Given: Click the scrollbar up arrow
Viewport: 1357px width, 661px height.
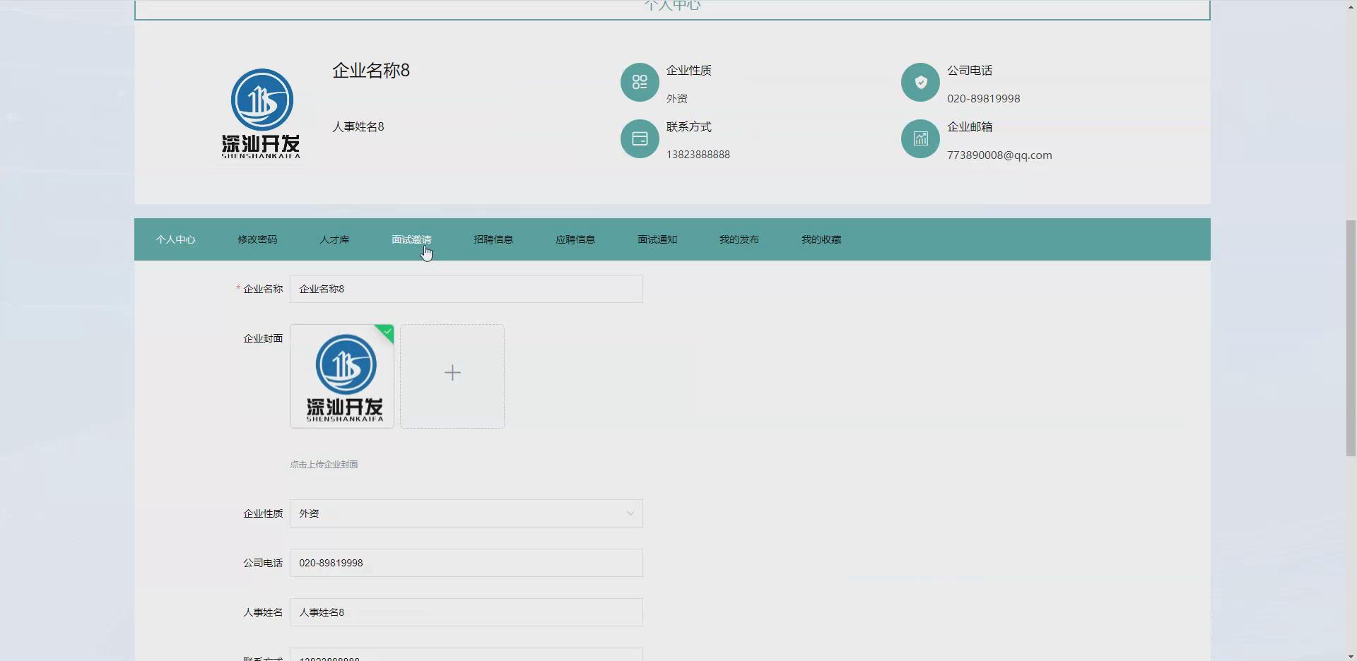Looking at the screenshot, I should [x=1351, y=6].
